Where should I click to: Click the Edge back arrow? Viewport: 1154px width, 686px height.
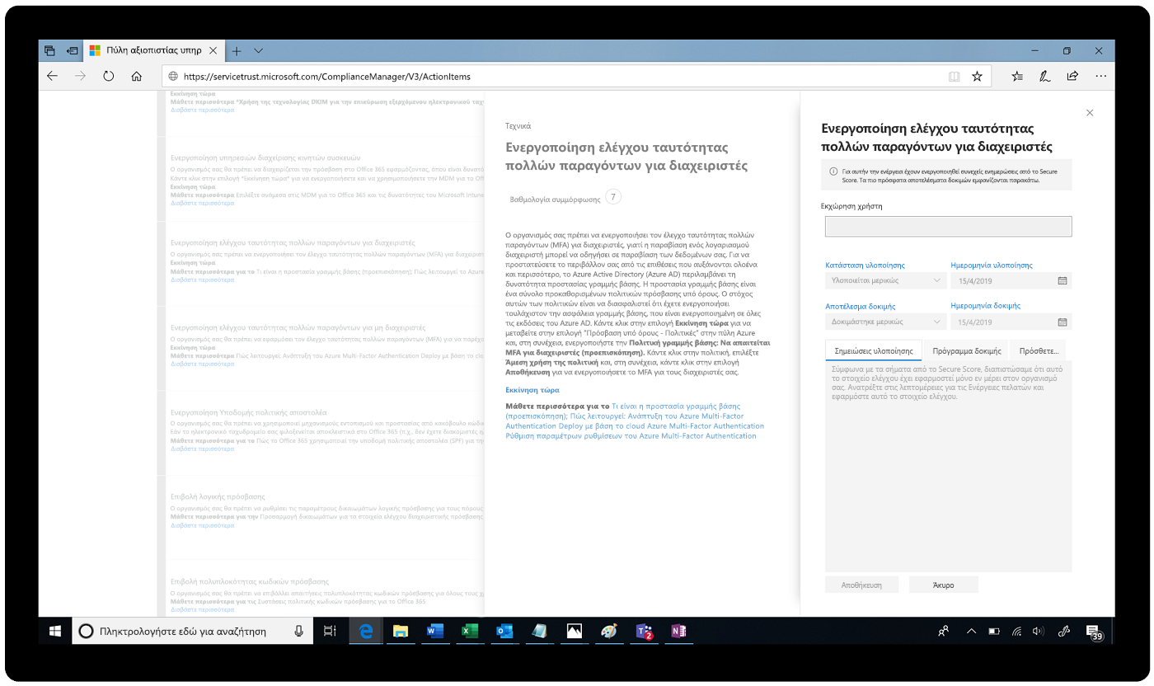tap(52, 76)
